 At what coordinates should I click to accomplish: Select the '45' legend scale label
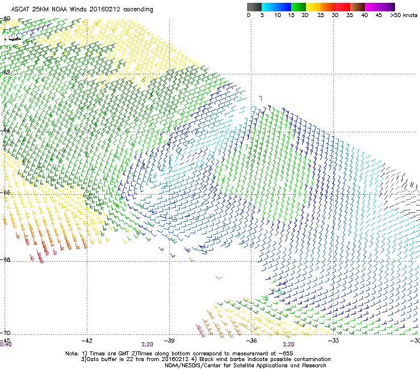379,15
